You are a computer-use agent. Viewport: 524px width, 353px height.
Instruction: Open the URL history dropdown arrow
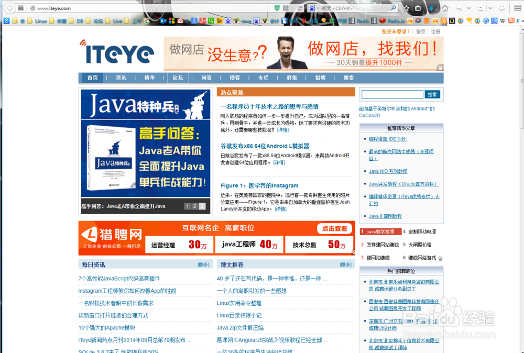pos(293,8)
